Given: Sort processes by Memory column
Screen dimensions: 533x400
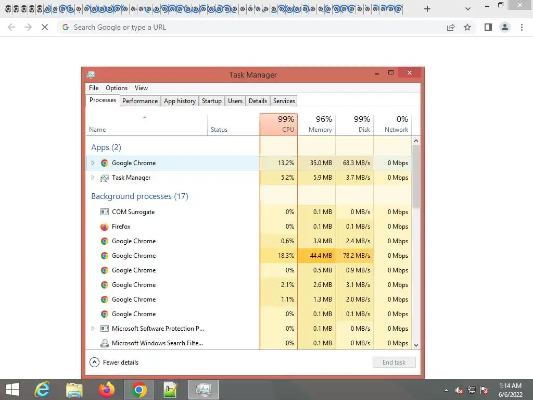Looking at the screenshot, I should click(x=317, y=124).
